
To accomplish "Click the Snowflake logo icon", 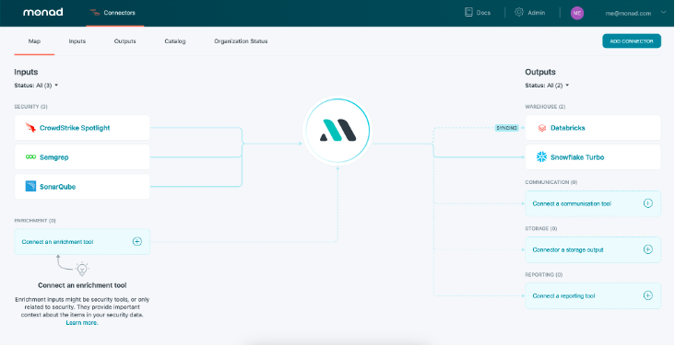I will [541, 157].
